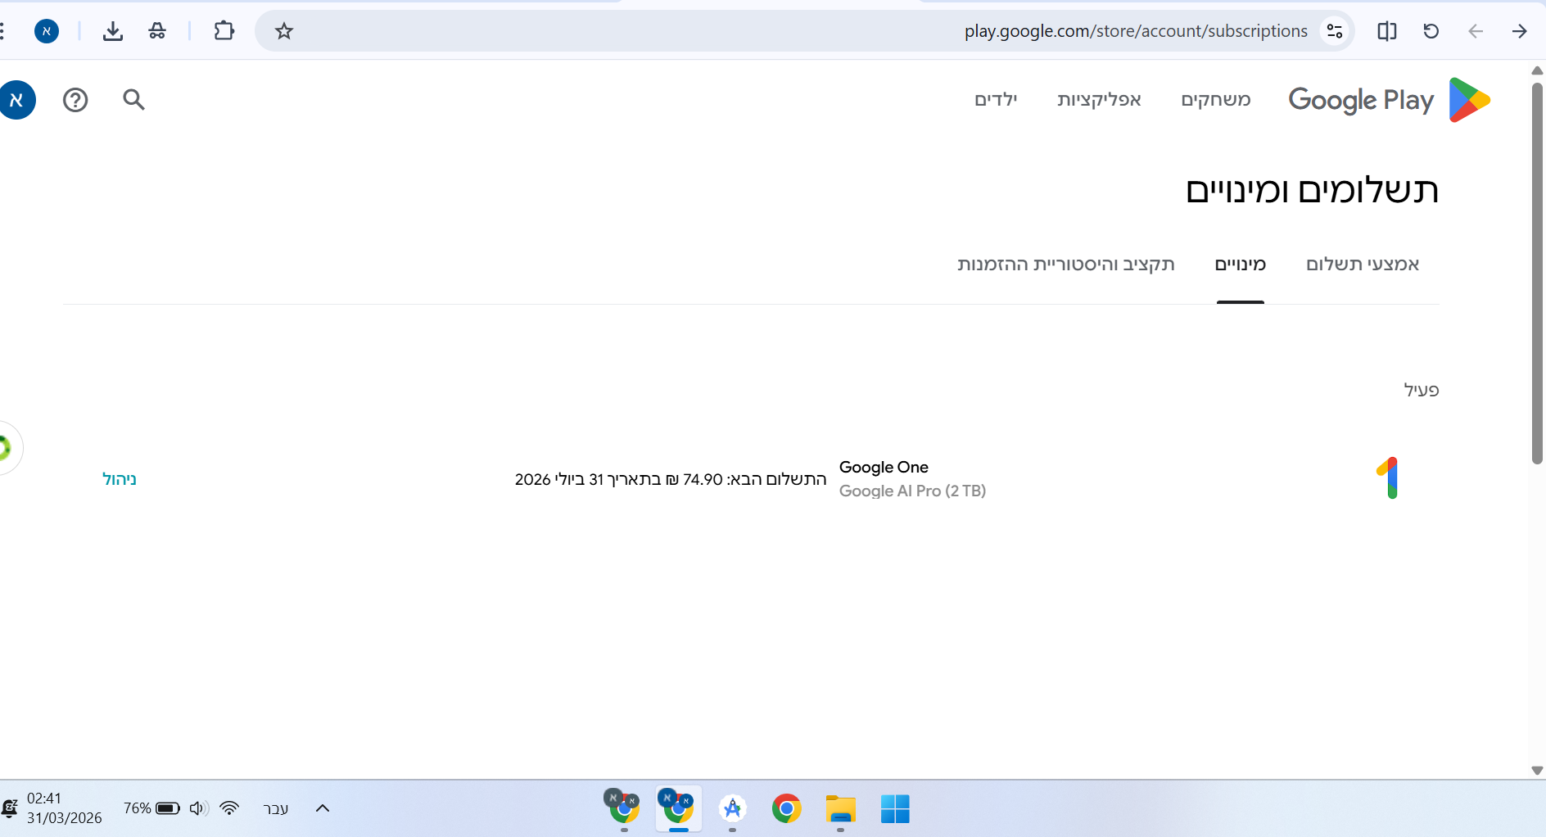The width and height of the screenshot is (1546, 837).
Task: Open the משחקים navigation item
Action: (1215, 100)
